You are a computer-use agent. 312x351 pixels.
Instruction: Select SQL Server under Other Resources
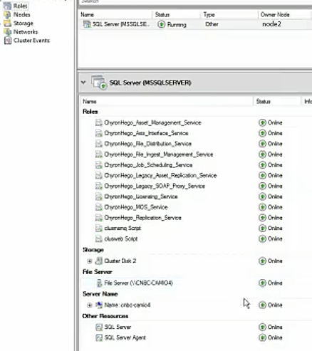(118, 327)
